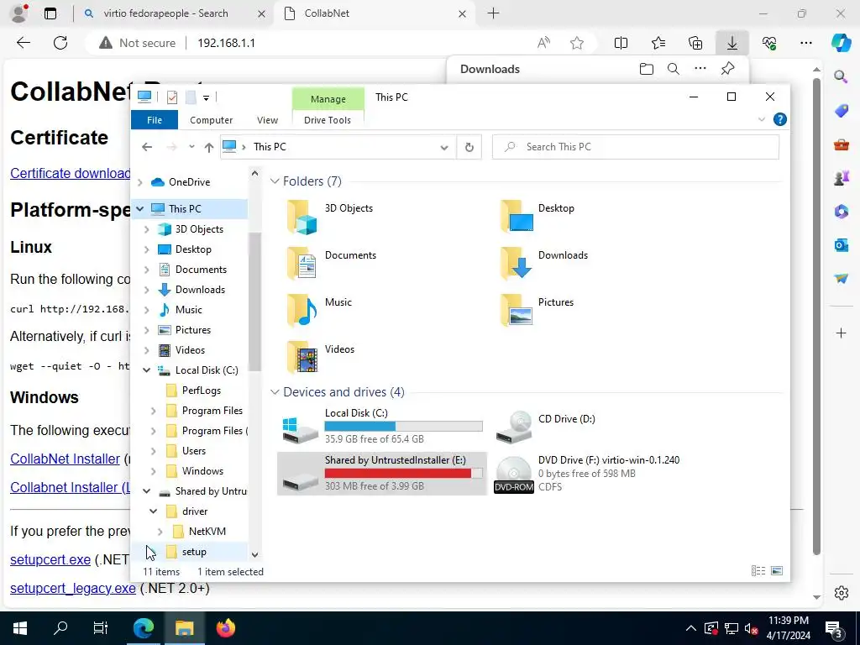Screen dimensions: 860x645
Task: Collapse This PC tree node
Action: coord(140,209)
